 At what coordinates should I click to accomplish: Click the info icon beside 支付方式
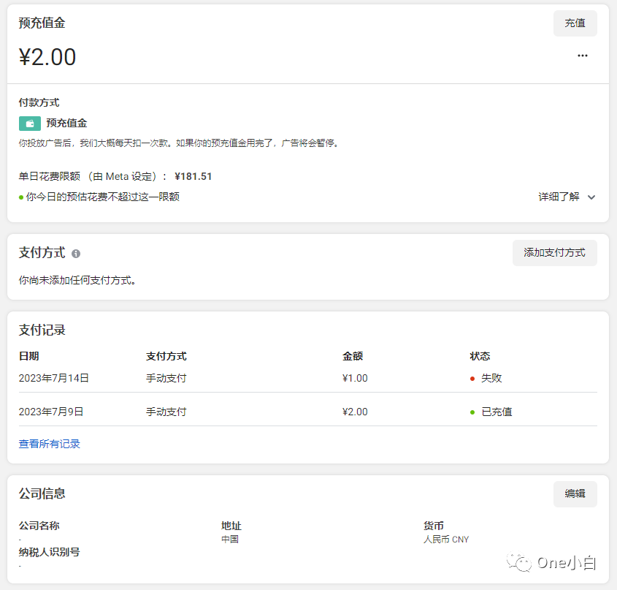[x=76, y=254]
